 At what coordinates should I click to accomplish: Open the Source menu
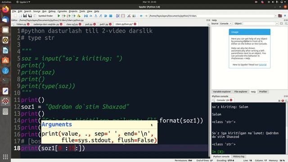(36, 11)
